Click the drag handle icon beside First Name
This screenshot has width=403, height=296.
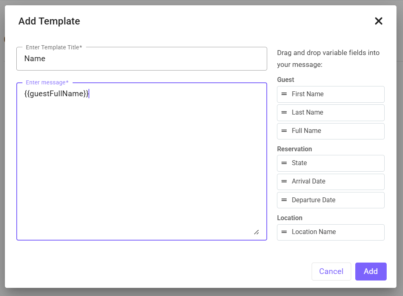pyautogui.click(x=284, y=94)
